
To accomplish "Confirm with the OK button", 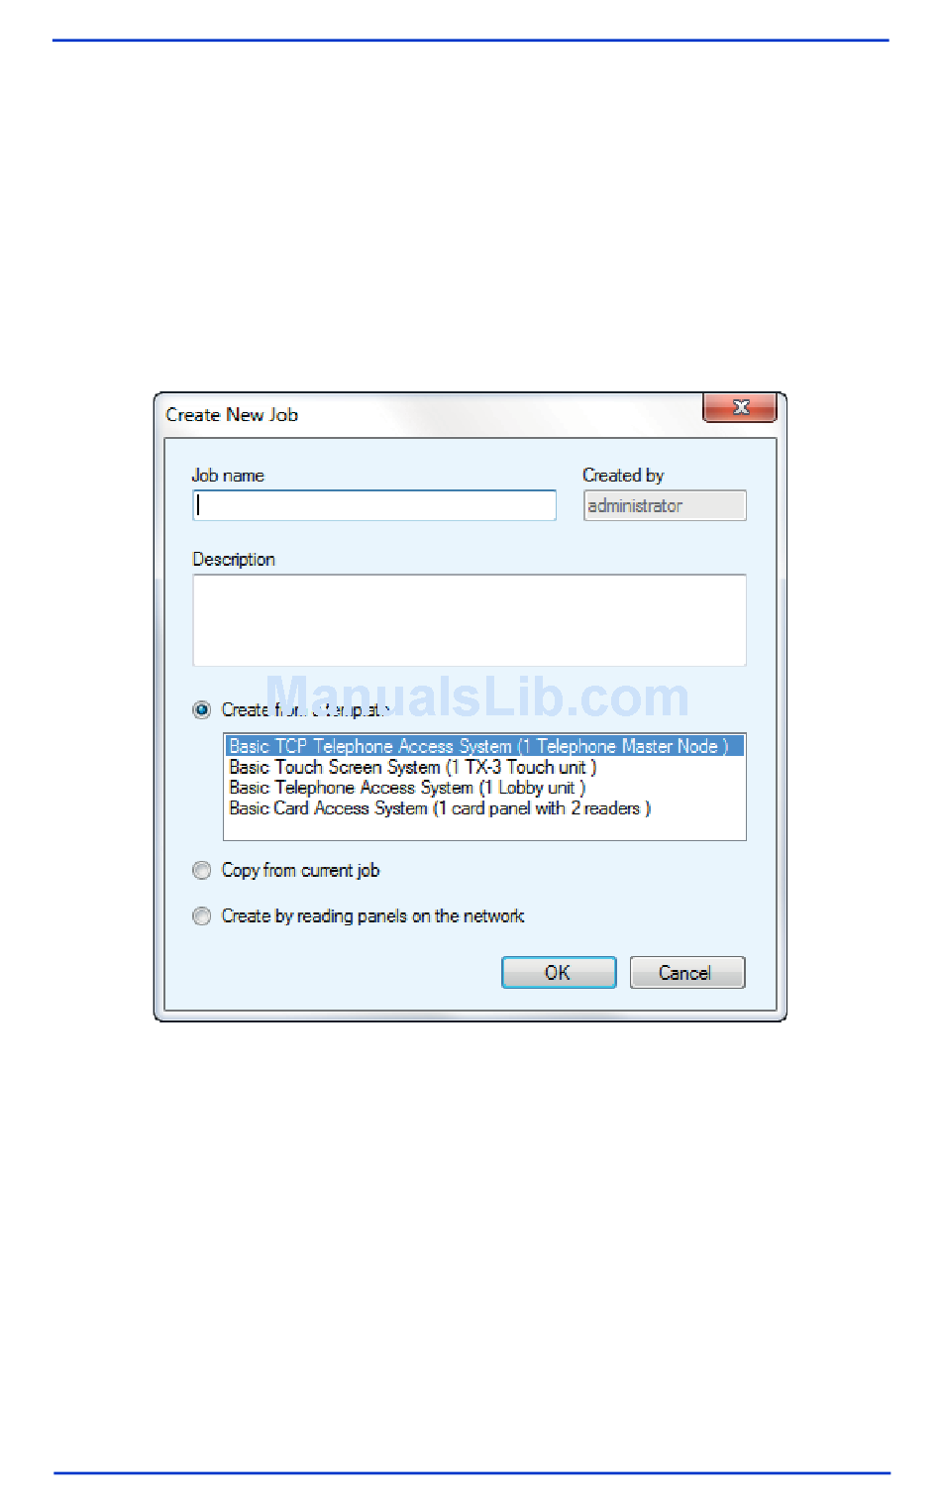I will 559,972.
